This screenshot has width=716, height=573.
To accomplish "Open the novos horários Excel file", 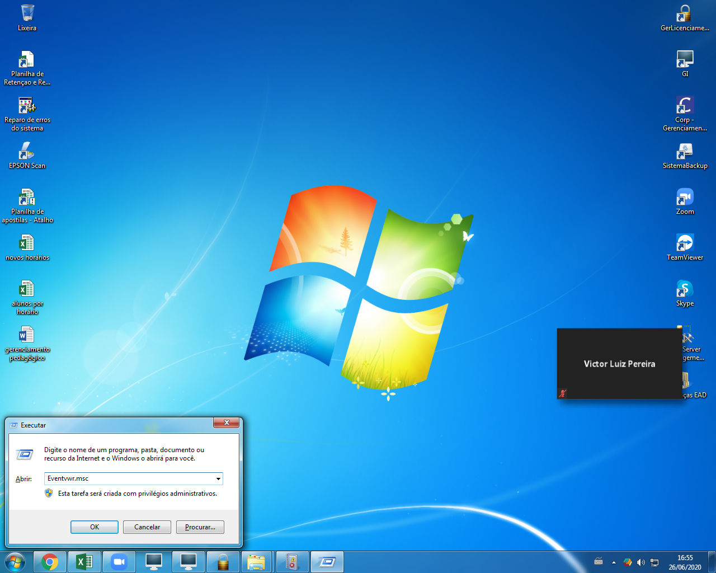I will (27, 247).
